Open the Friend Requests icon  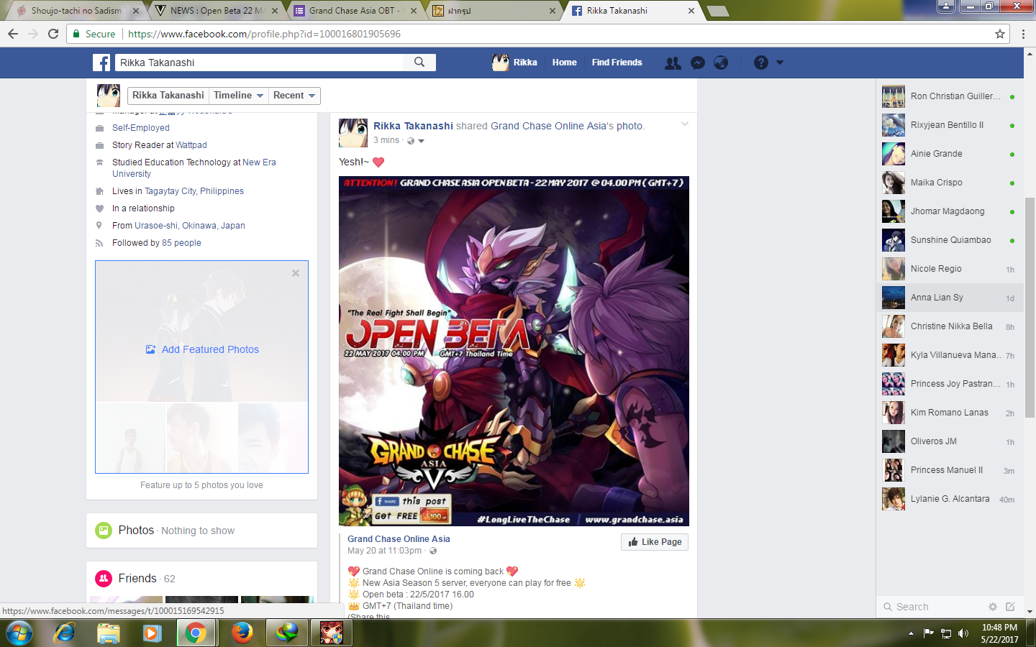coord(673,63)
